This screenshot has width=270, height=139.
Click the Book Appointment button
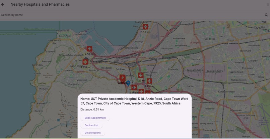pos(95,118)
